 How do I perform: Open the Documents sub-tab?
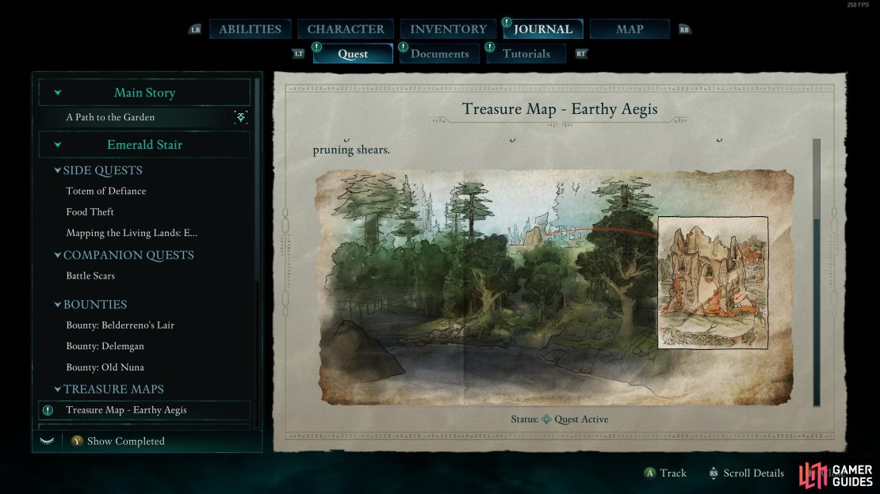point(439,54)
